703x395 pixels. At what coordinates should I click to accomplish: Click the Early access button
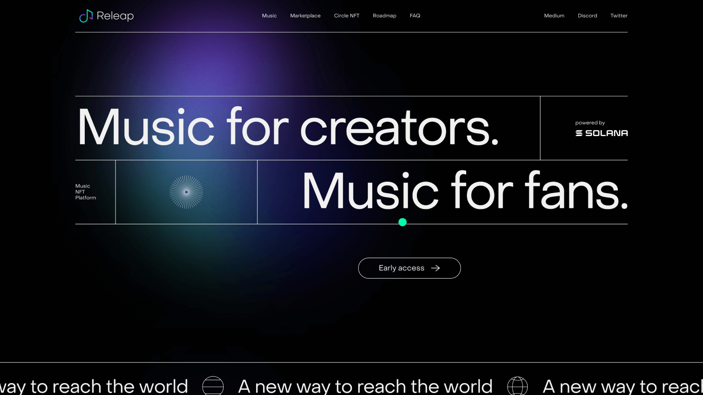pos(409,268)
